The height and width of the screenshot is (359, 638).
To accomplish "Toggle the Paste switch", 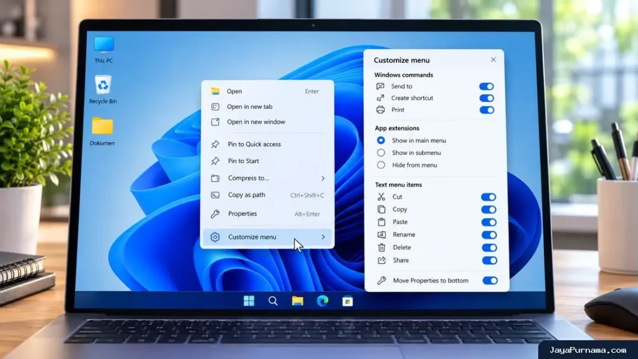I will [x=489, y=222].
